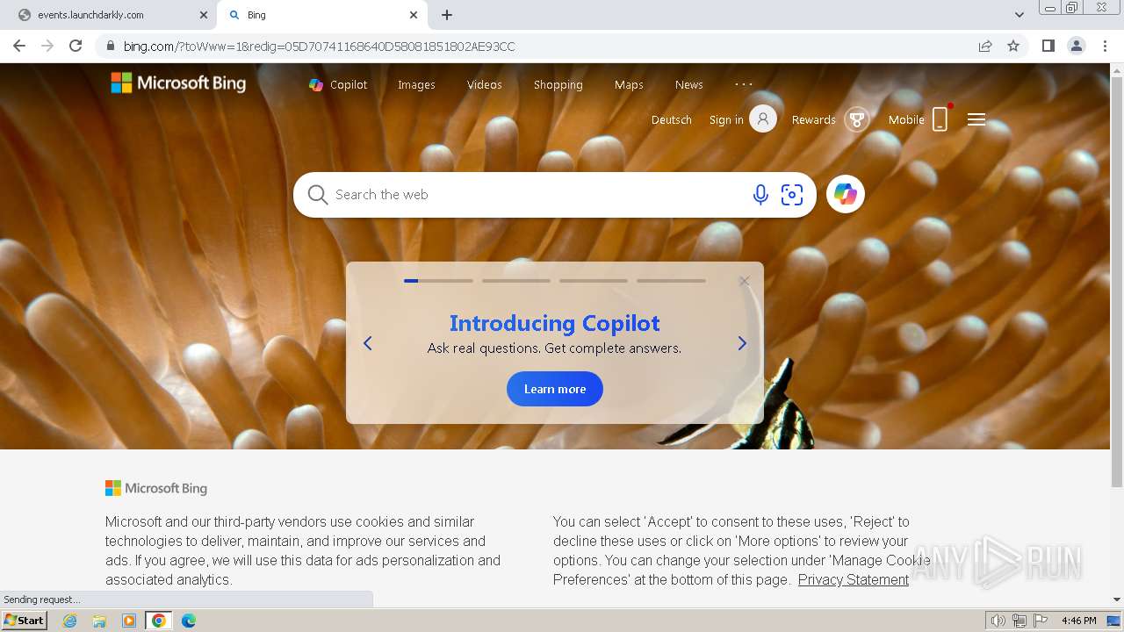Open the hamburger settings menu
This screenshot has height=632, width=1124.
click(x=976, y=119)
